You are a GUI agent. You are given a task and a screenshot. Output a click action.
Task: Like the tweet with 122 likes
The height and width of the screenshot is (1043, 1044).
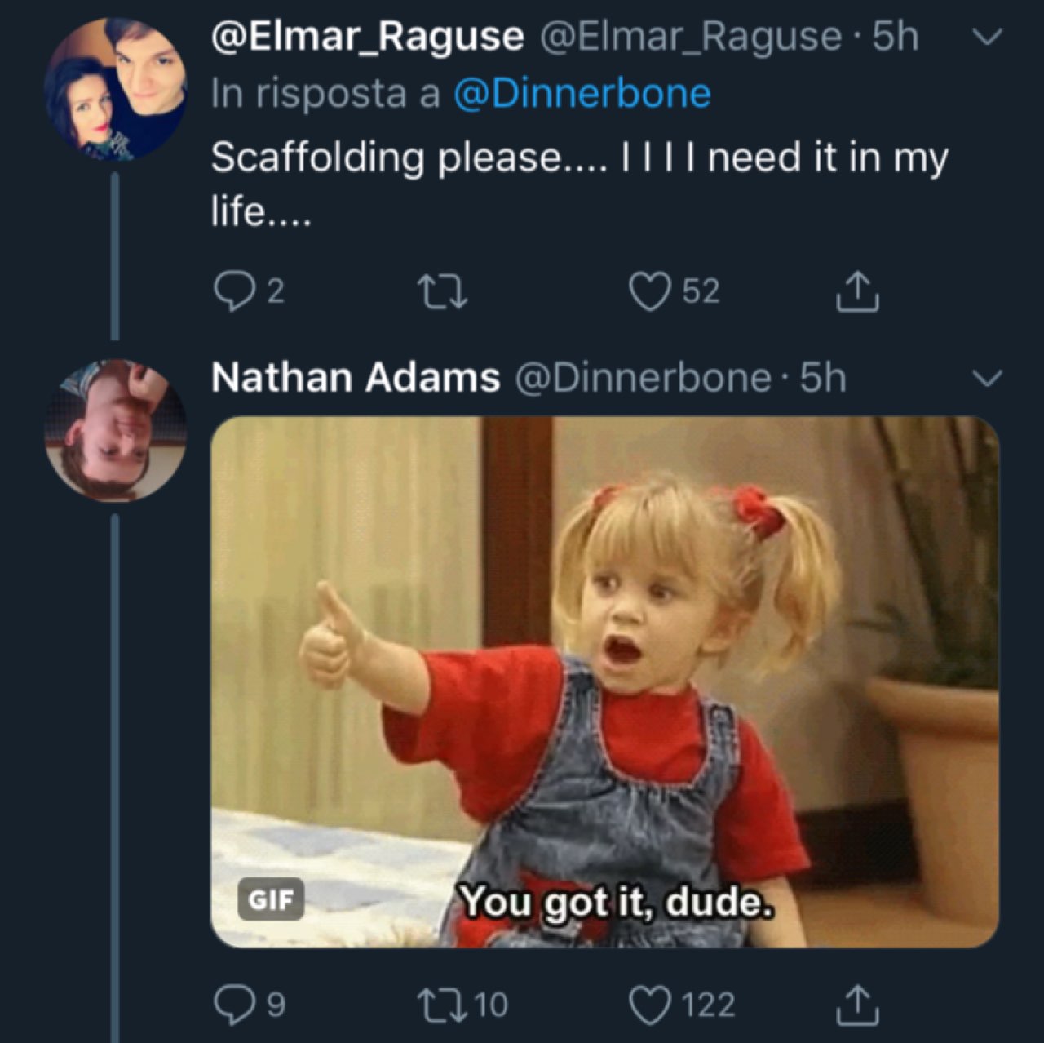(x=650, y=1004)
